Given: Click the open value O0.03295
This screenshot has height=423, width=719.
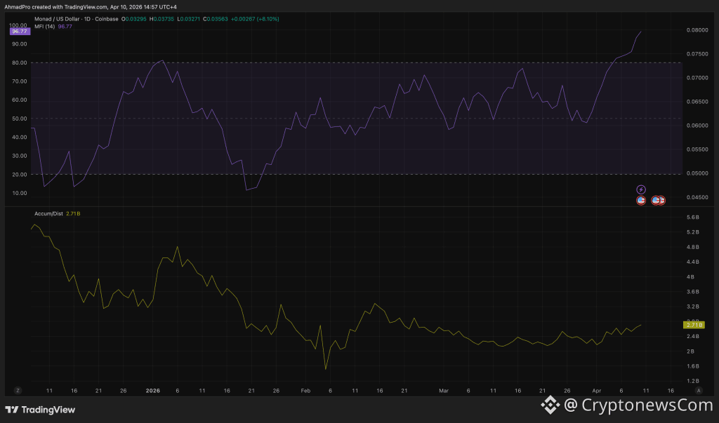Looking at the screenshot, I should tap(134, 19).
